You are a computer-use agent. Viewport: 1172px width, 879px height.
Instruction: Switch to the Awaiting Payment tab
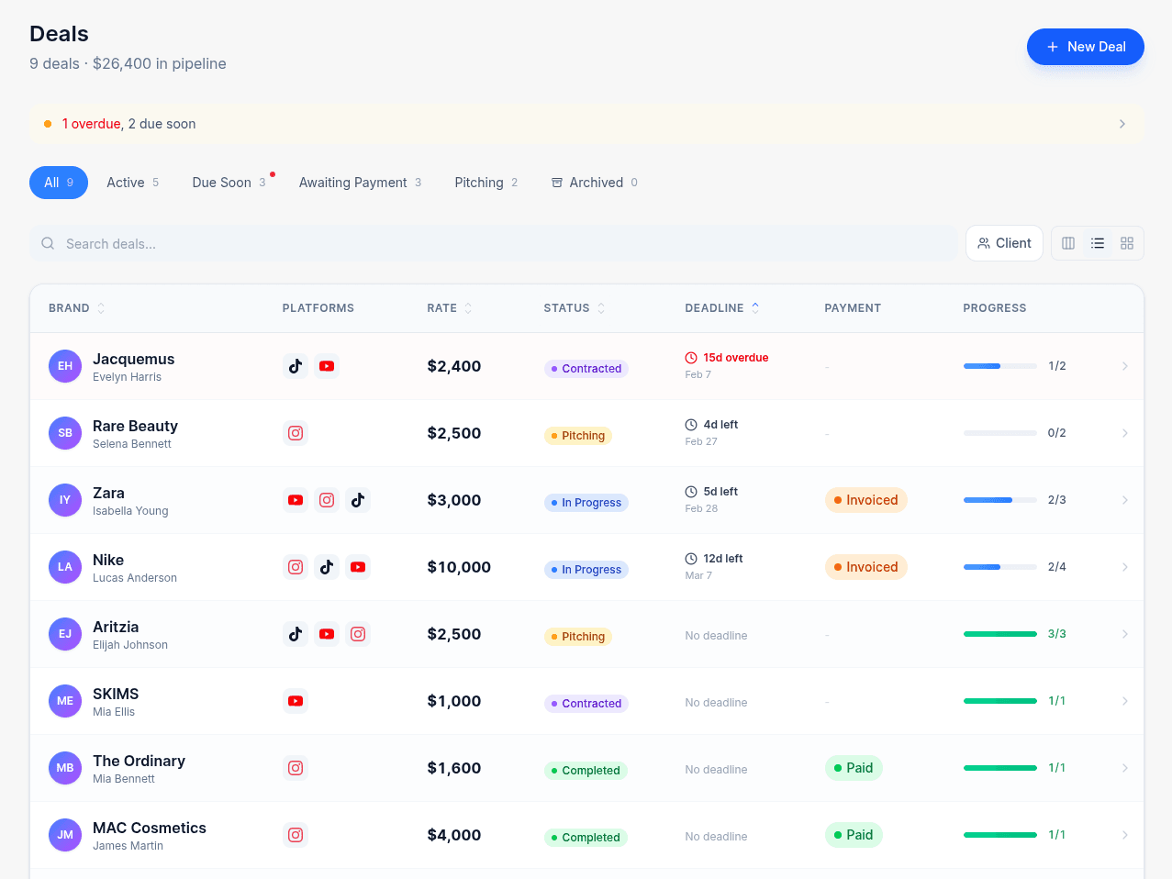point(353,182)
